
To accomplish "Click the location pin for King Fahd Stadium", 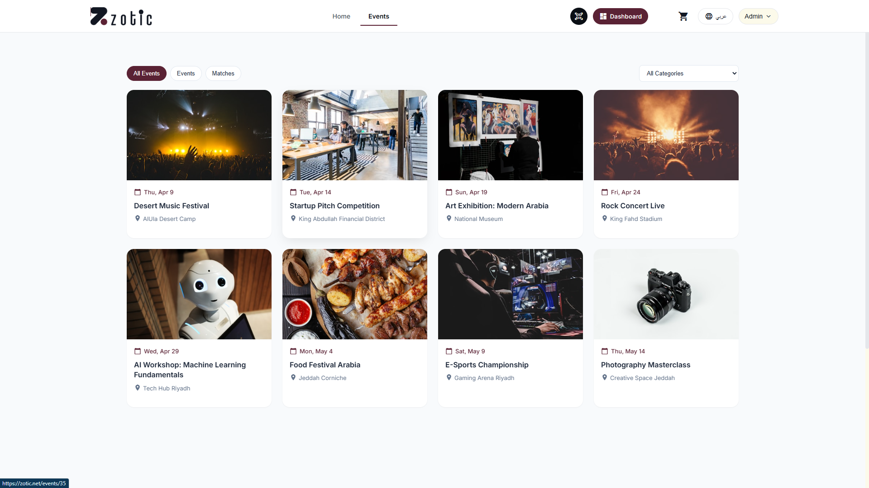I will (605, 218).
